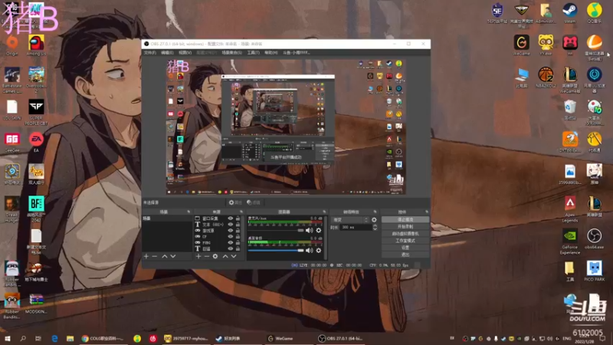Click the Settings button in Controls panel
The image size is (613, 345).
pyautogui.click(x=405, y=248)
